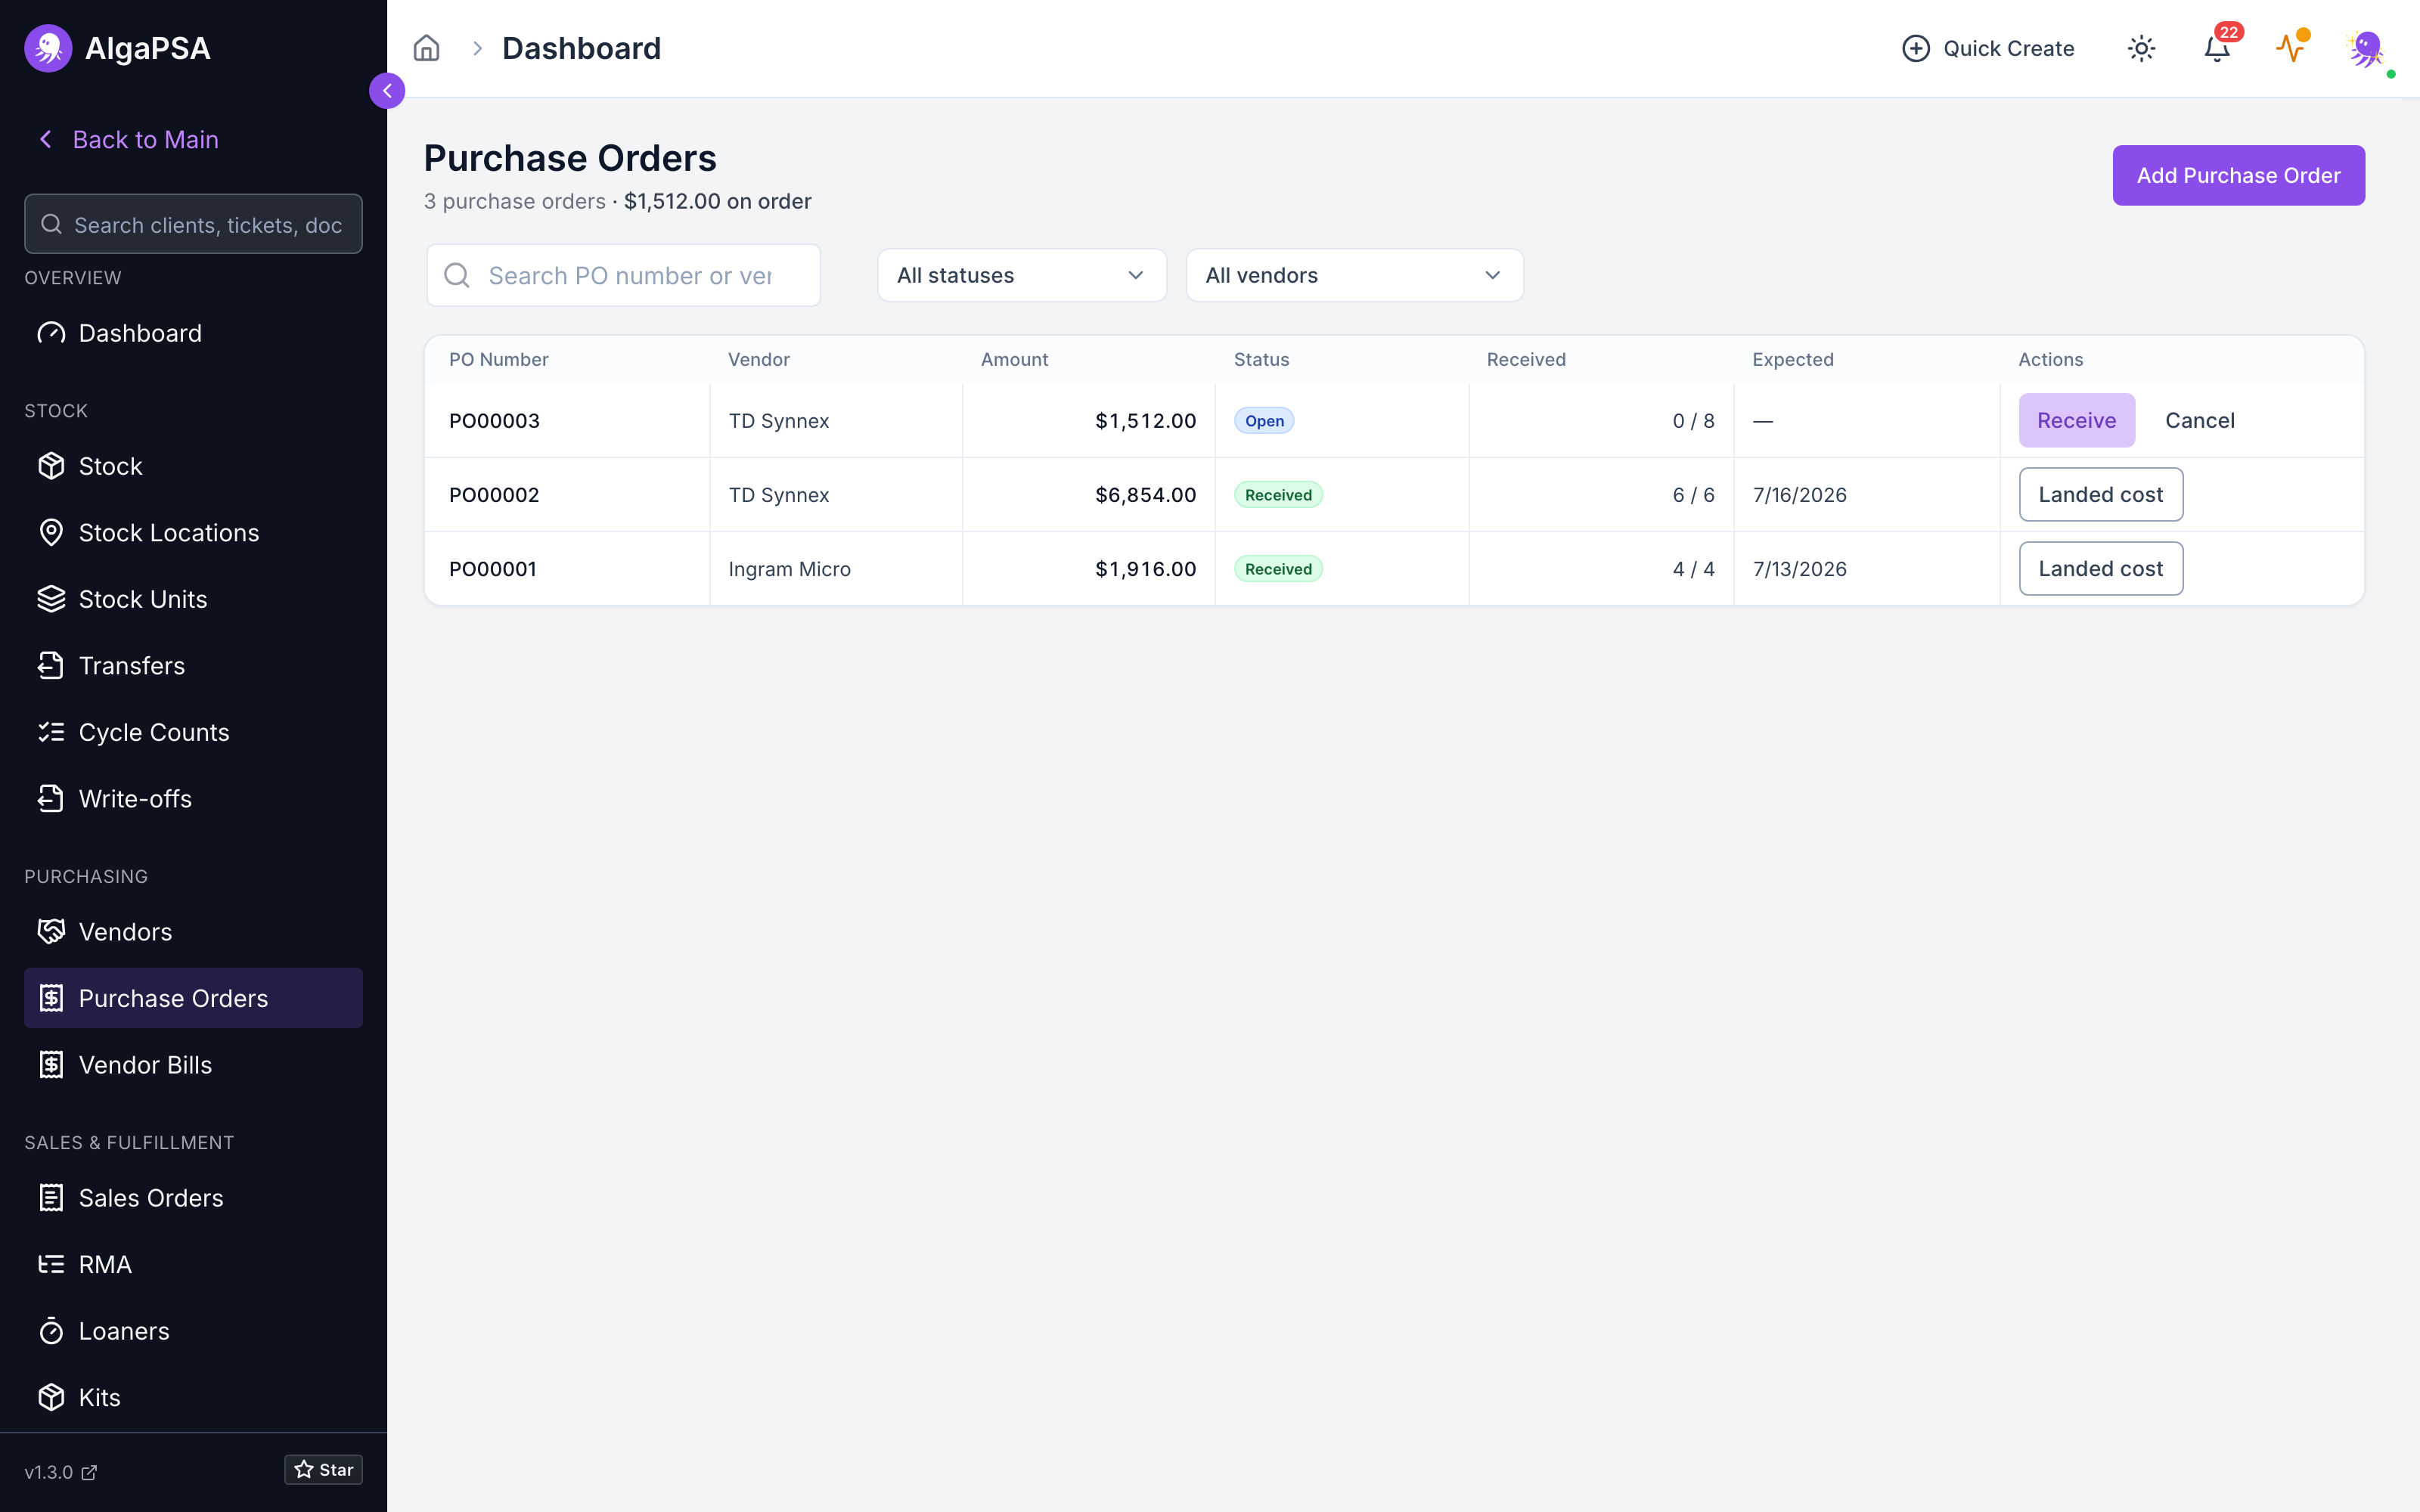The width and height of the screenshot is (2420, 1512).
Task: Click the Transfers icon
Action: point(51,666)
